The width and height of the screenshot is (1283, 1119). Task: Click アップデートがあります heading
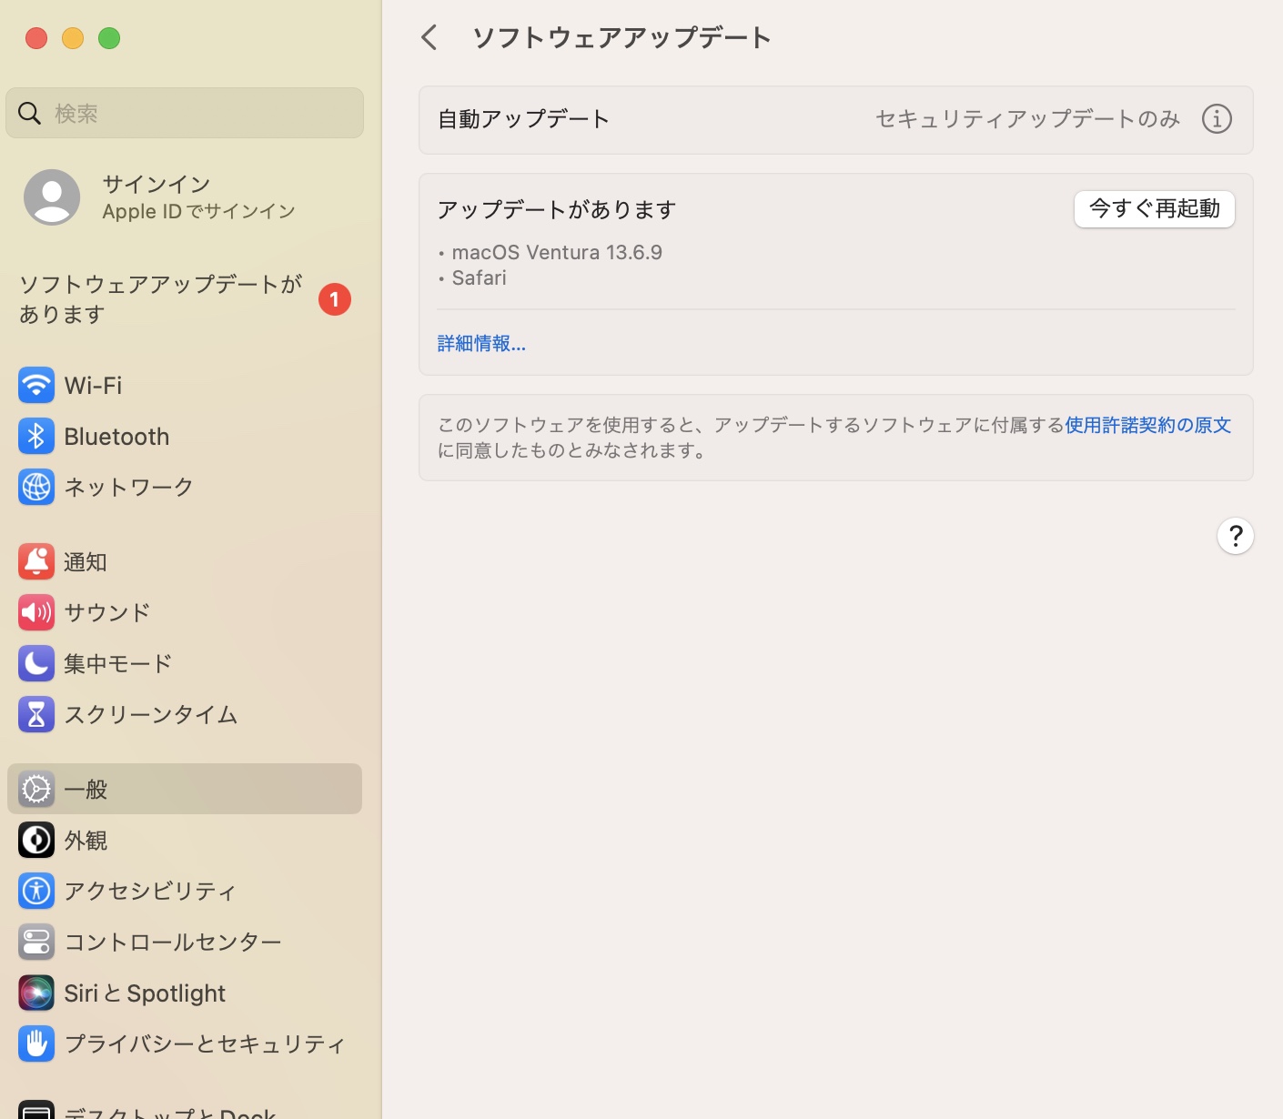click(557, 210)
